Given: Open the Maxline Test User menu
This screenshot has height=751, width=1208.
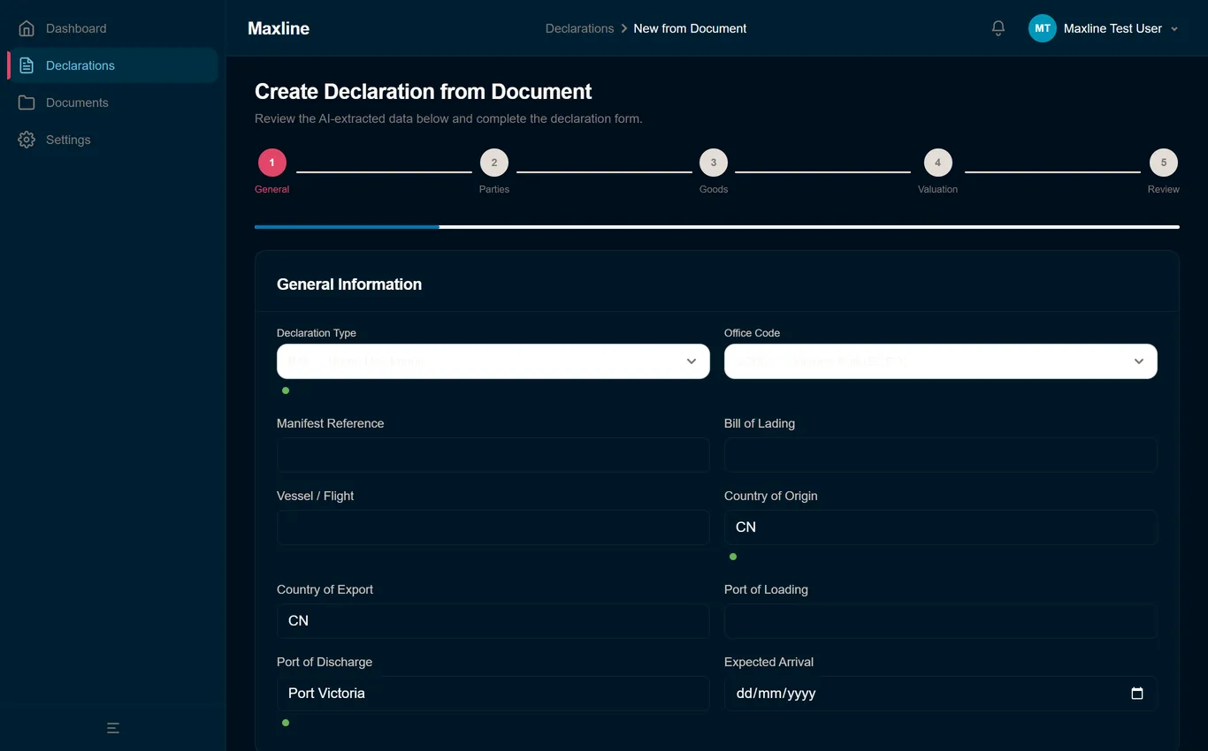Looking at the screenshot, I should pyautogui.click(x=1104, y=28).
